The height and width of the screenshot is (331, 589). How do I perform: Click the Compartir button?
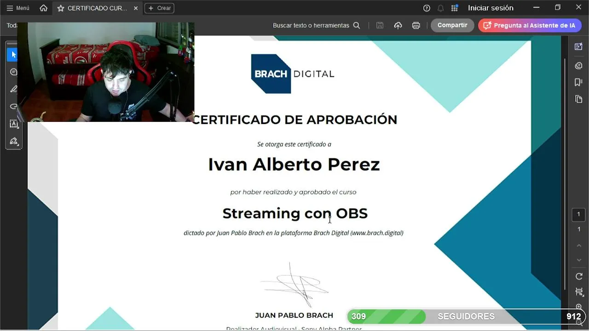tap(452, 25)
